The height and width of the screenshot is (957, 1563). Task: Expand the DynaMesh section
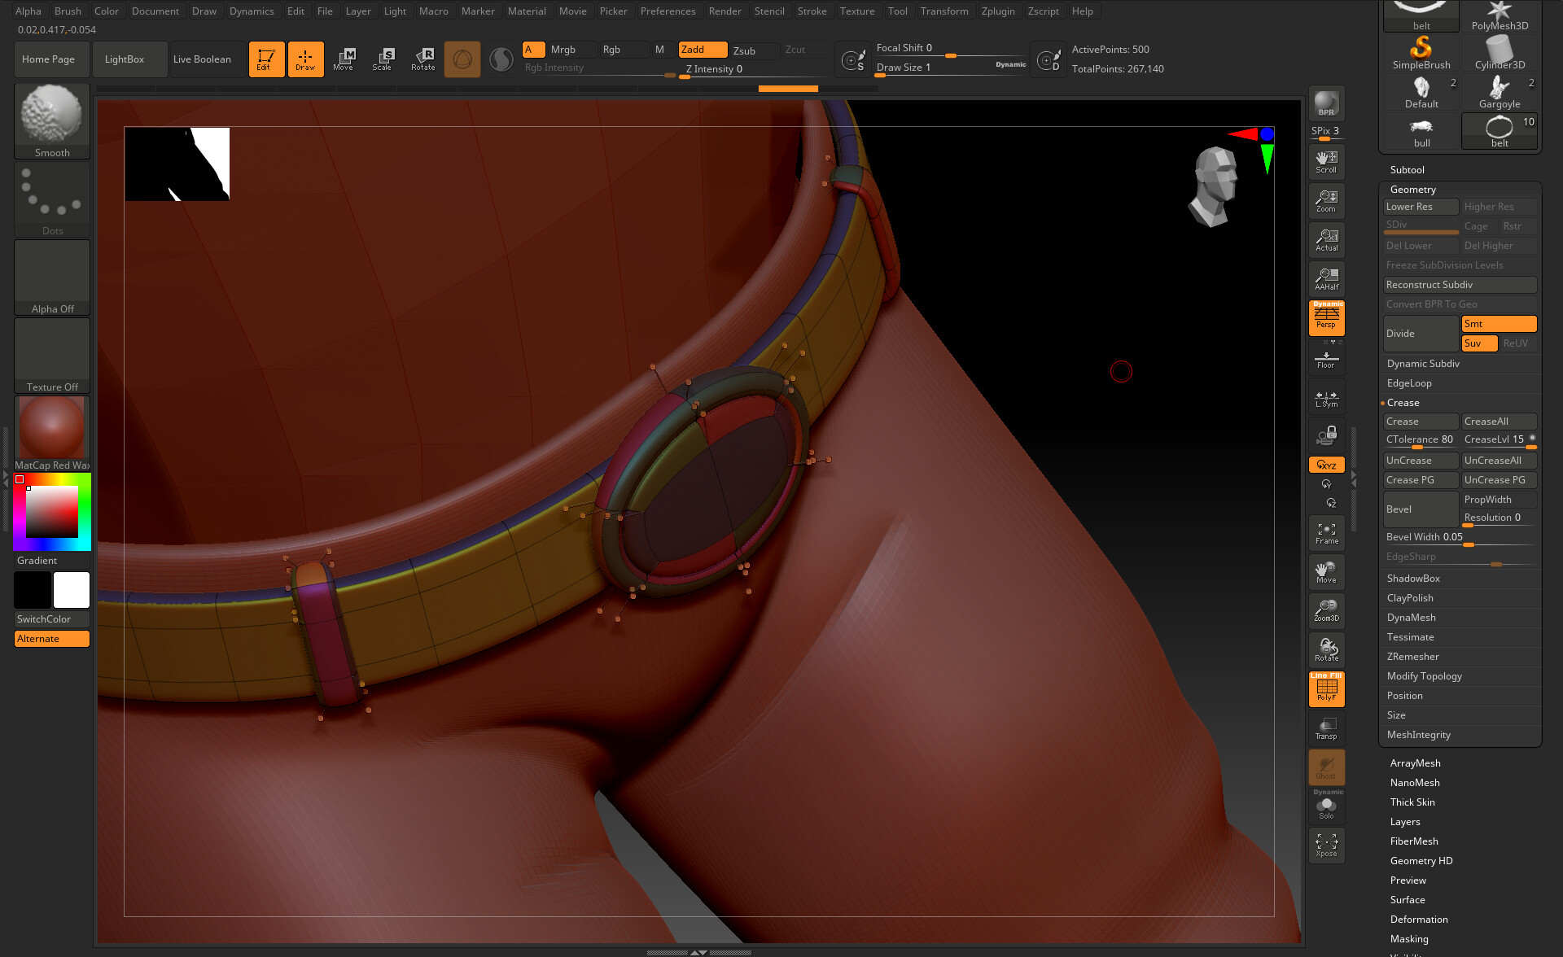click(x=1411, y=618)
